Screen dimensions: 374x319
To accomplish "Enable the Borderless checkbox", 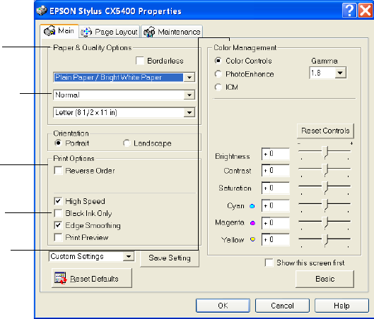I will pos(140,61).
